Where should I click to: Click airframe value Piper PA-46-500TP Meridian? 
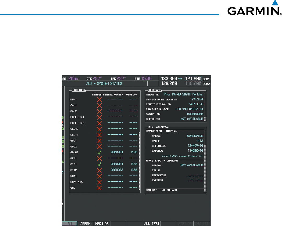[183, 94]
